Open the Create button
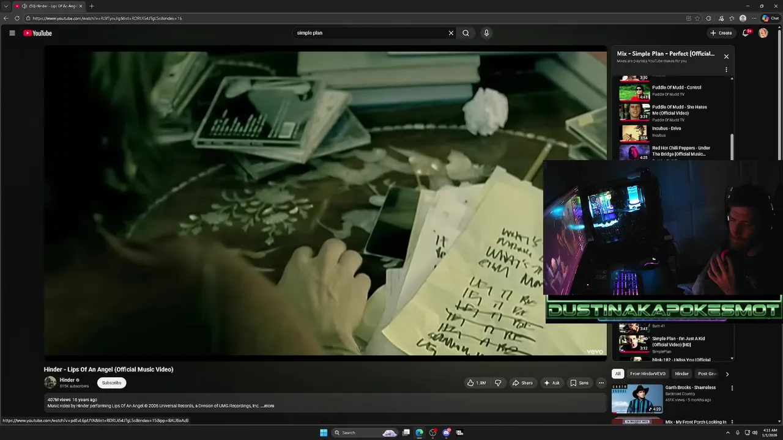This screenshot has height=440, width=783. pos(721,33)
